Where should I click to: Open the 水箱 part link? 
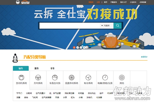[81, 97]
